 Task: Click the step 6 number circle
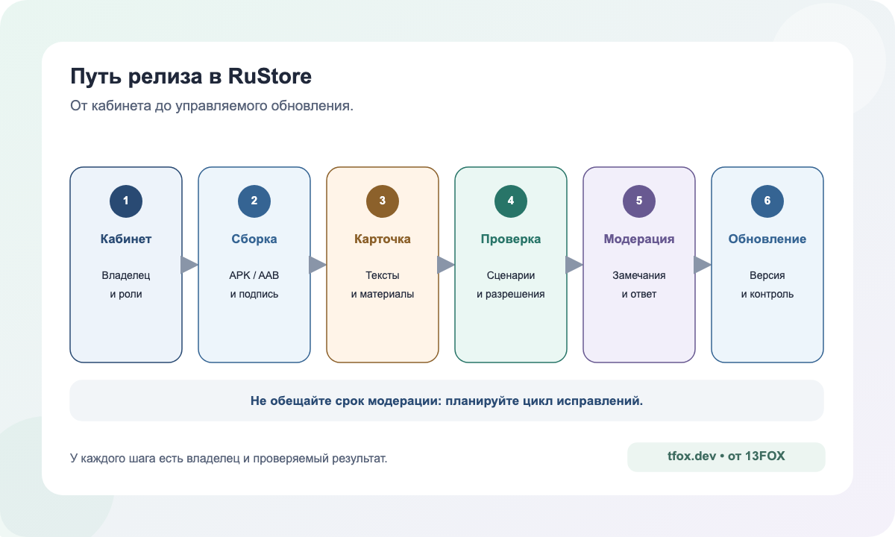click(767, 201)
